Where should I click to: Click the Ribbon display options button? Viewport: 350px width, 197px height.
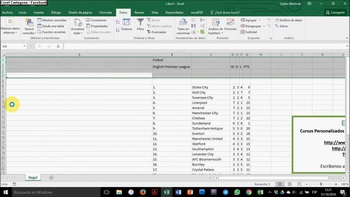(x=310, y=4)
